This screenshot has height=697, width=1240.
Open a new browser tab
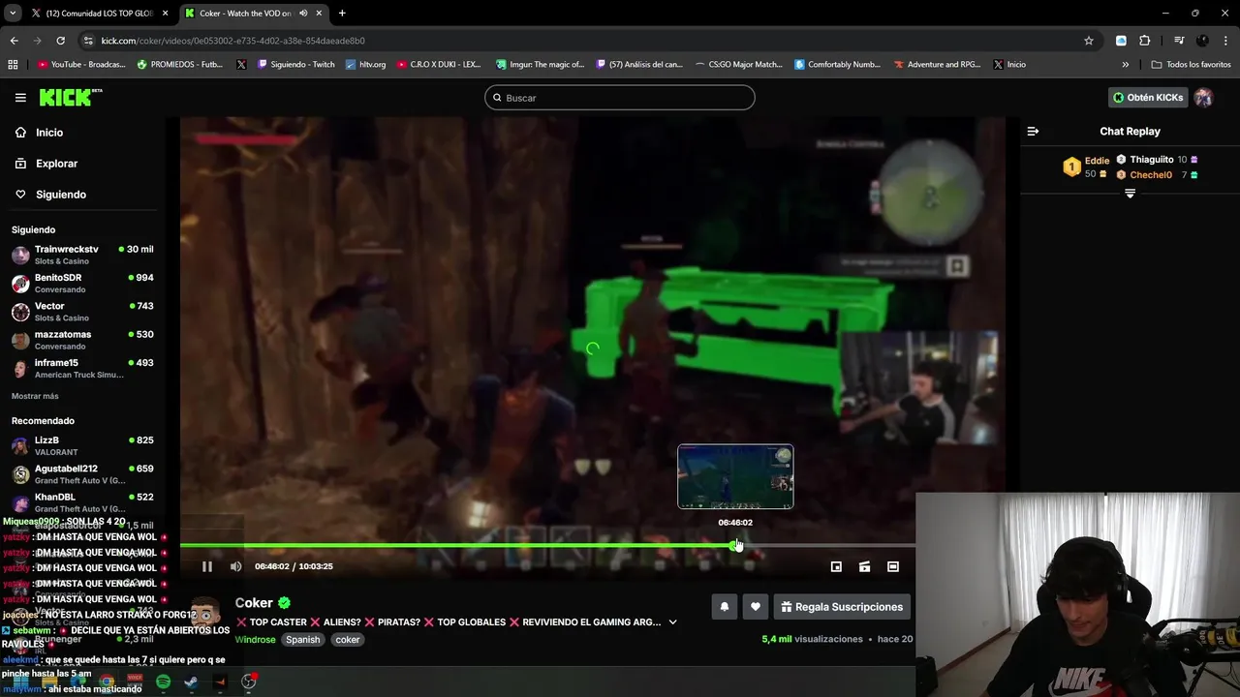pyautogui.click(x=342, y=14)
